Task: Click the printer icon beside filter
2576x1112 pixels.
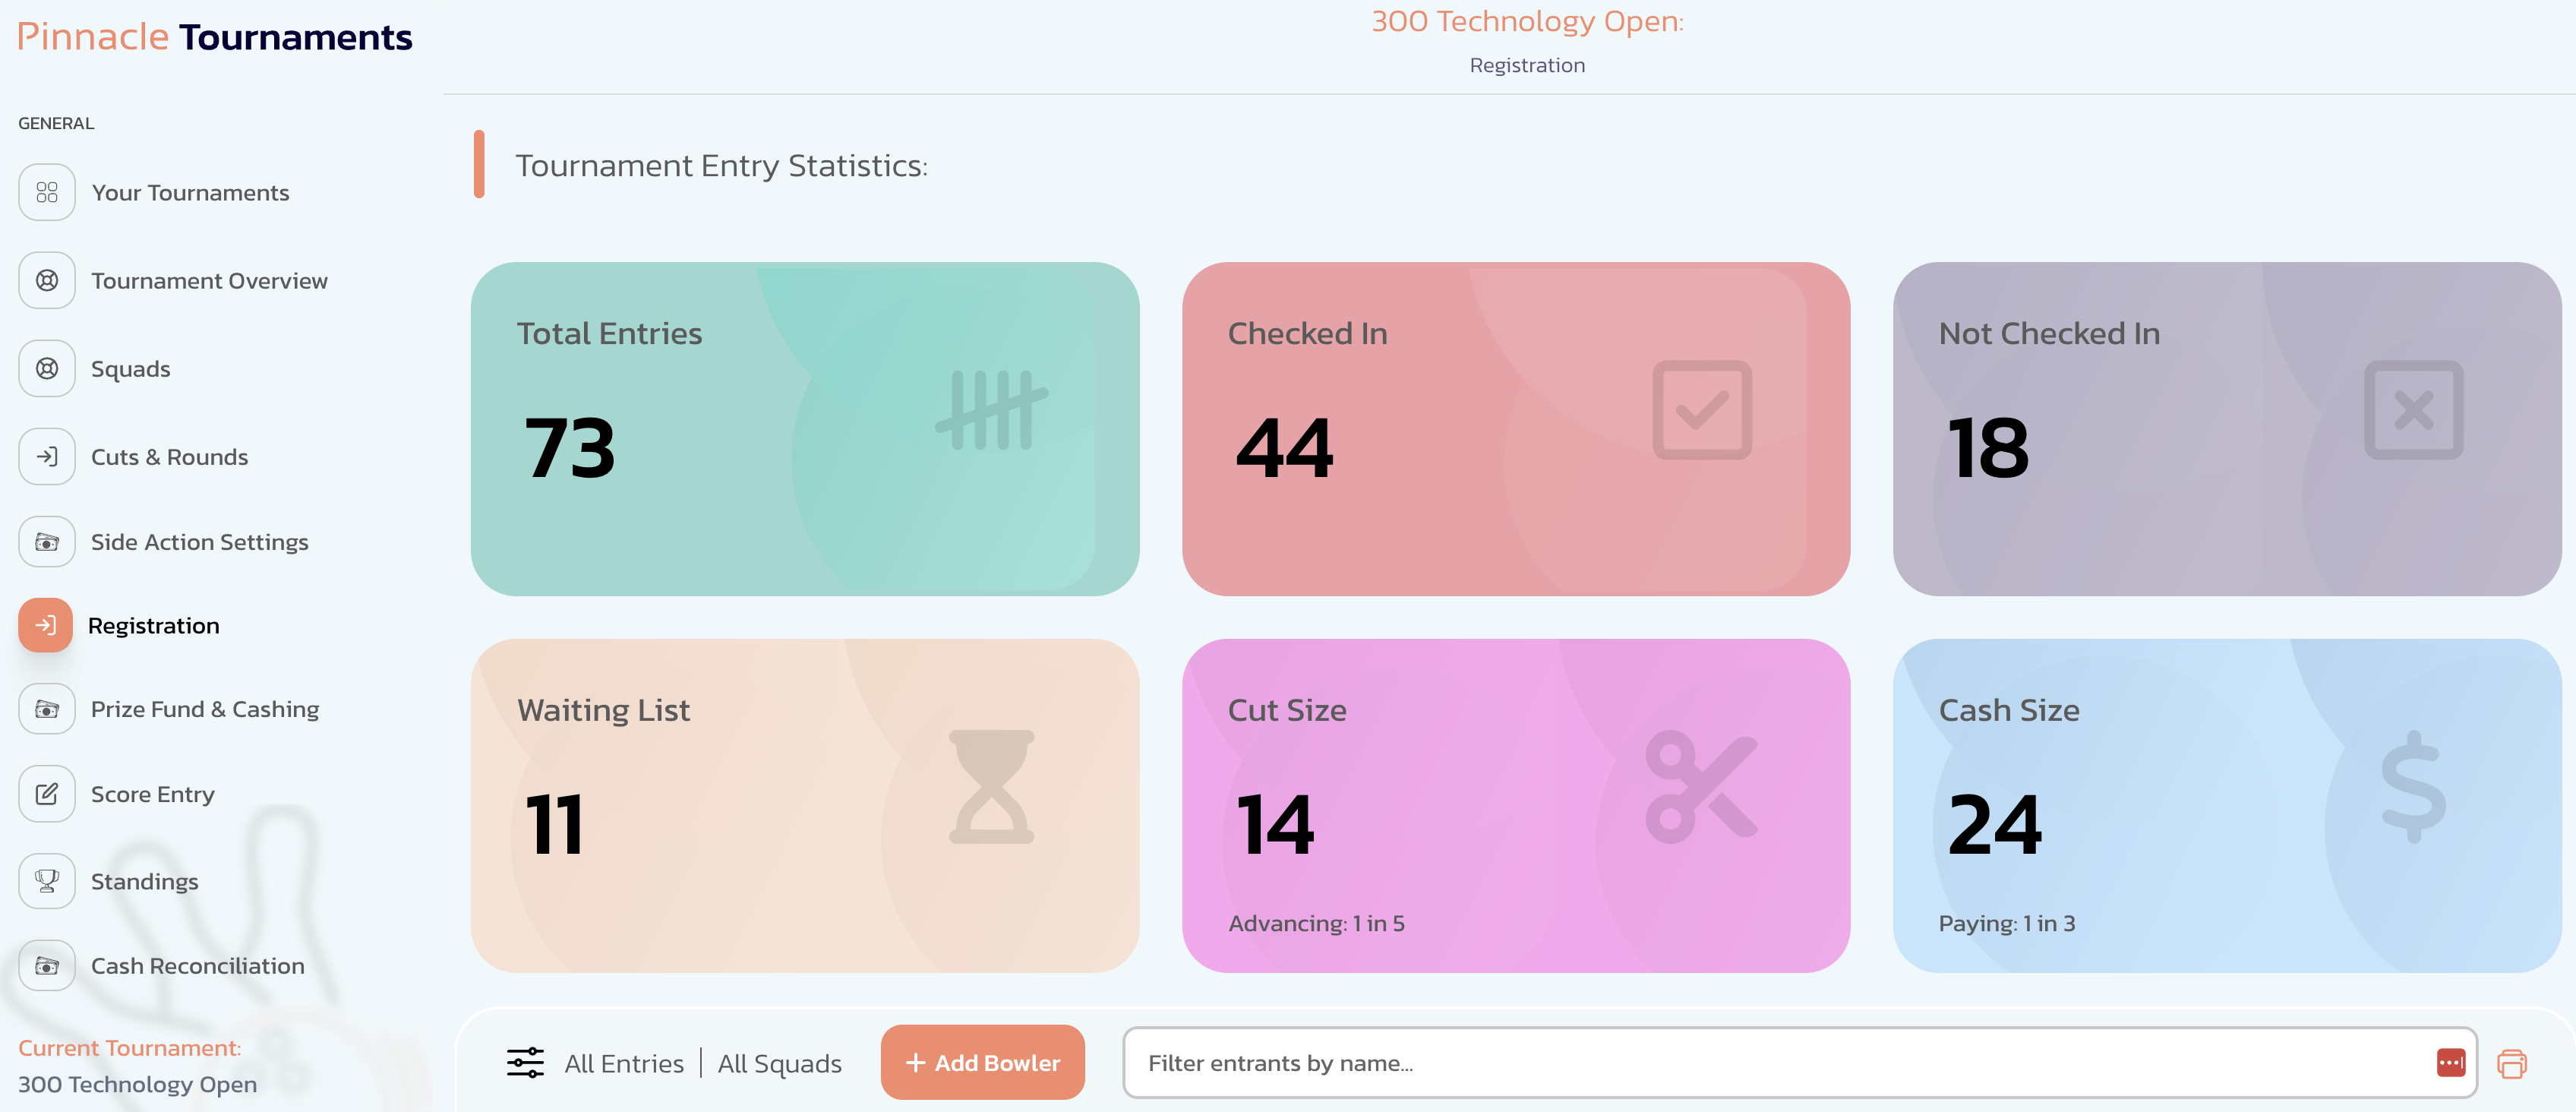Action: coord(2511,1063)
